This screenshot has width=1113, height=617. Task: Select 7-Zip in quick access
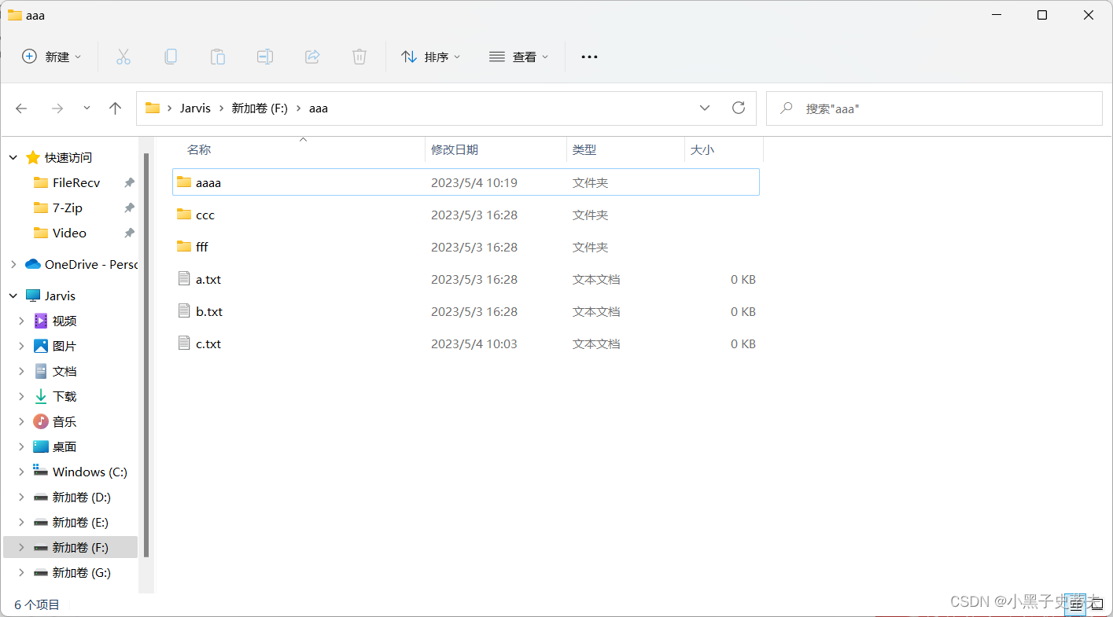click(68, 208)
